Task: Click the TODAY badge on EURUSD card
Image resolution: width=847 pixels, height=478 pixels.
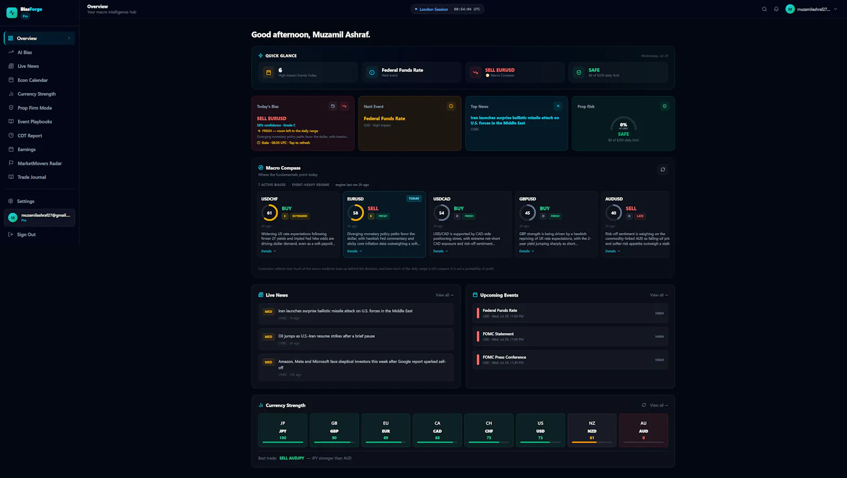Action: (x=414, y=199)
